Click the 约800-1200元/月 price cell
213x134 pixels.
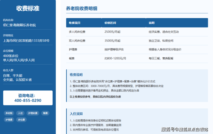coord(115,59)
